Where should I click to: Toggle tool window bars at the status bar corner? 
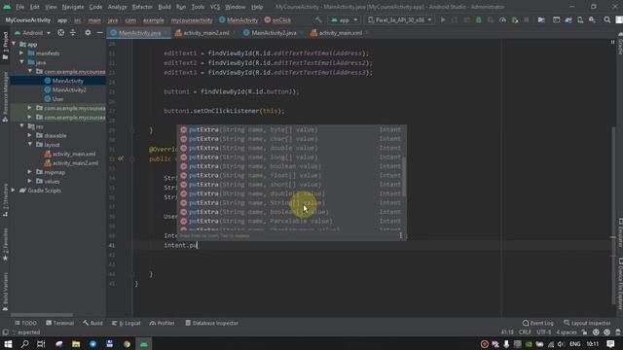[5, 332]
